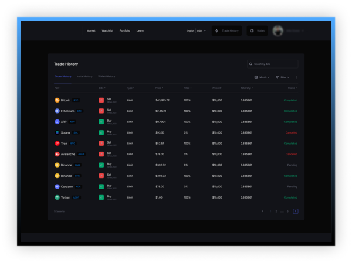Open the Portfolio menu item
The width and height of the screenshot is (352, 263).
pyautogui.click(x=125, y=30)
